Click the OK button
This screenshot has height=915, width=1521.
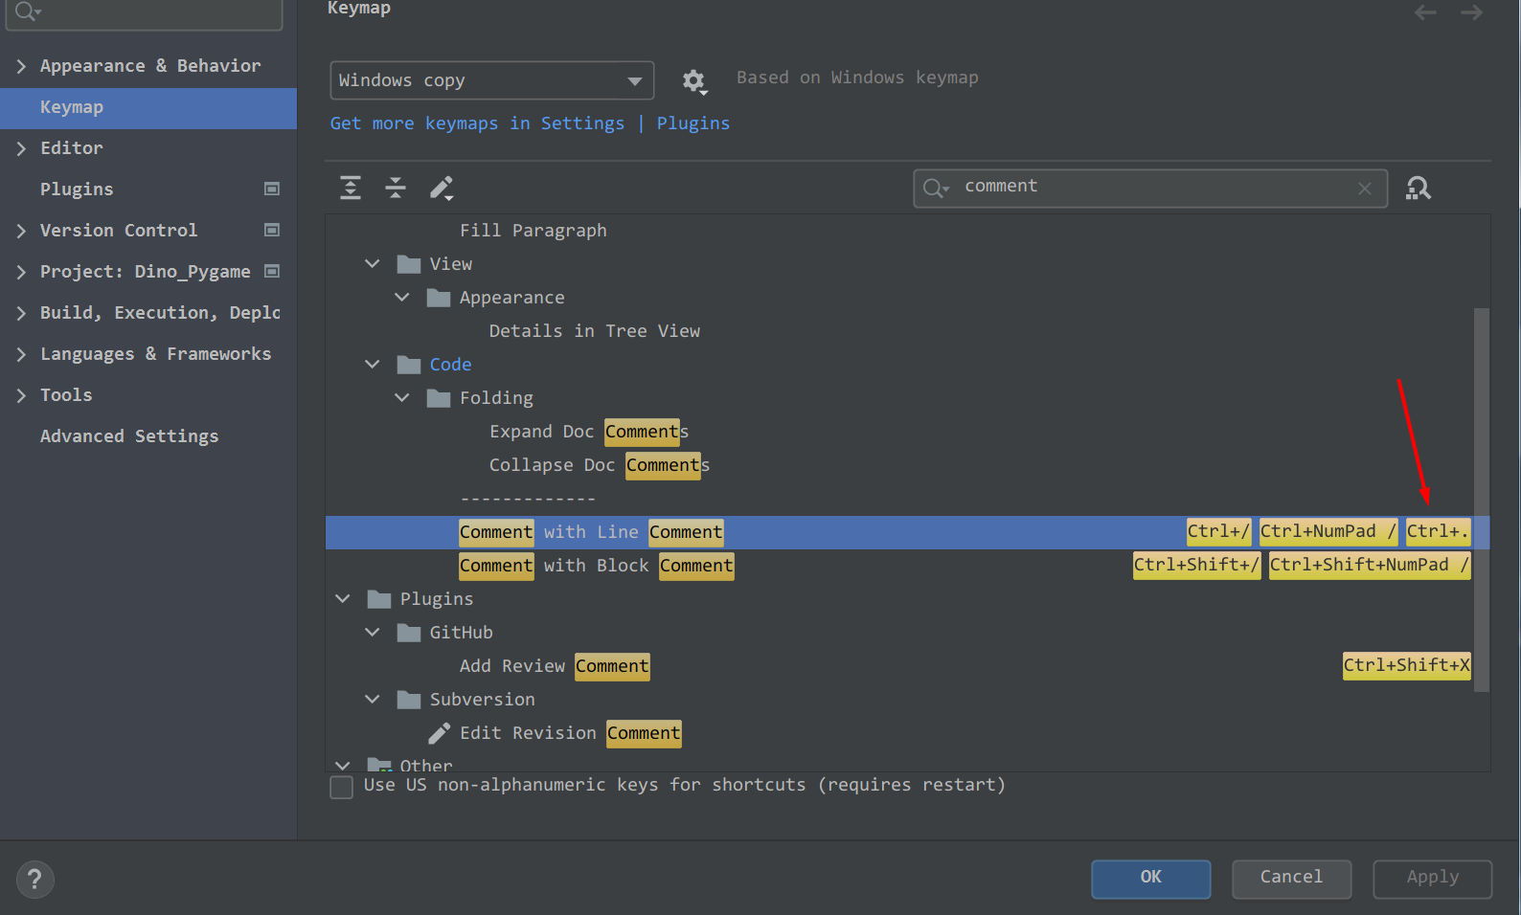coord(1150,879)
